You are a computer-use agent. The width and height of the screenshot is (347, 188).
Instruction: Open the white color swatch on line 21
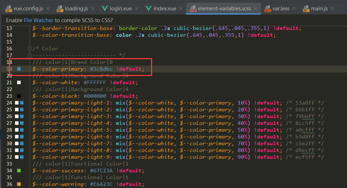[x=19, y=82]
